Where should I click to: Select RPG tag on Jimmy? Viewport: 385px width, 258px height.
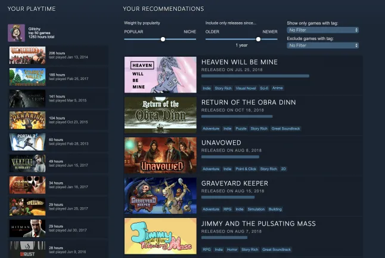(207, 250)
